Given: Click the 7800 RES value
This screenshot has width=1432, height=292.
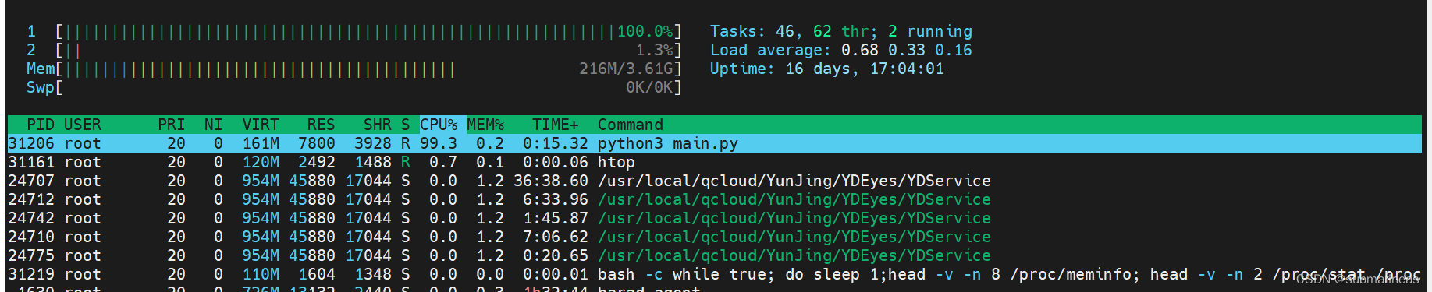Looking at the screenshot, I should [317, 143].
